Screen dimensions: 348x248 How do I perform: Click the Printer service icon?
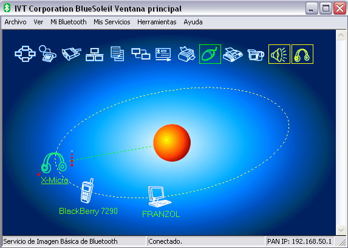coord(186,54)
